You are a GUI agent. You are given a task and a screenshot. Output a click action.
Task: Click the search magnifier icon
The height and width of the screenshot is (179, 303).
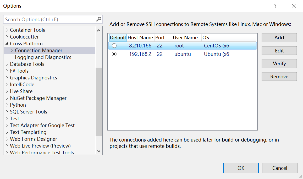pos(98,19)
